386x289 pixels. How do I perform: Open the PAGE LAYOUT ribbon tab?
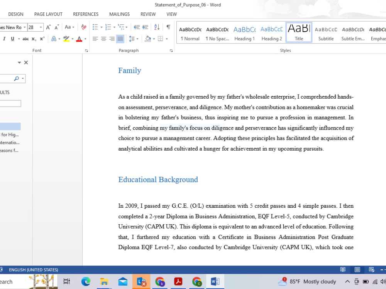coord(48,14)
